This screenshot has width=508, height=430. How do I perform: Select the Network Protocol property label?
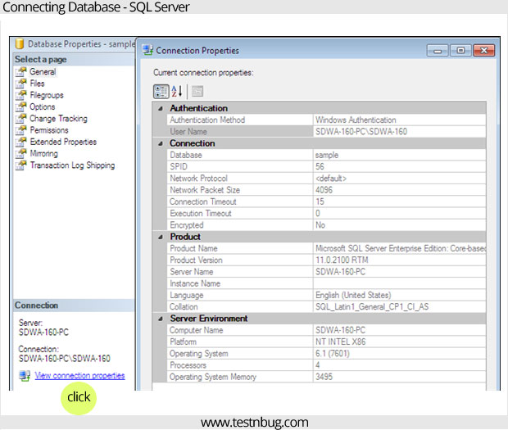(198, 178)
